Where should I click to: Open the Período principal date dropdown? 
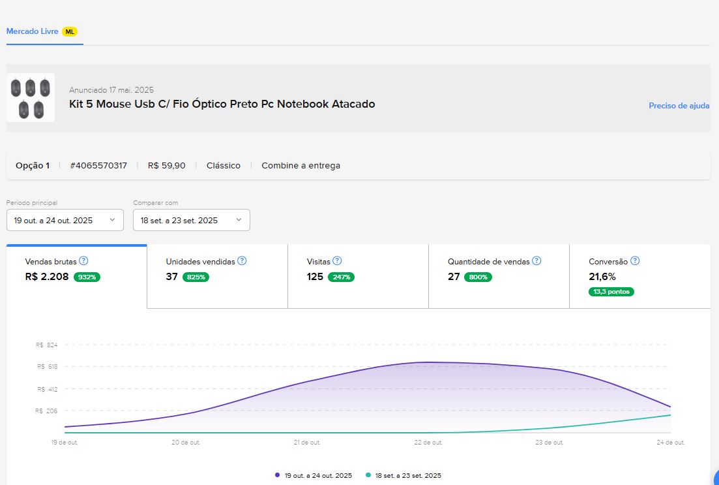[65, 220]
